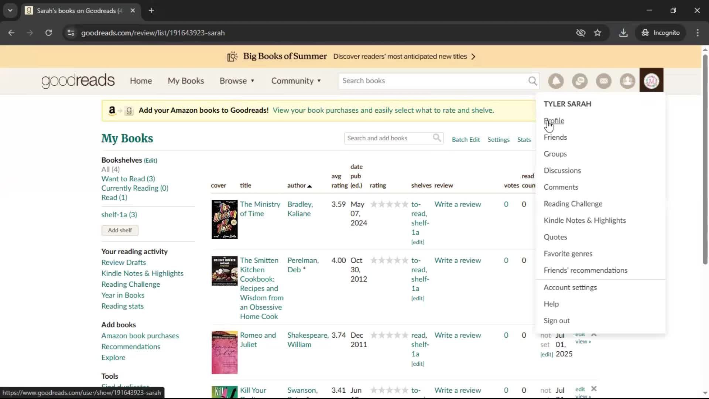
Task: Click the Add shelf button
Action: pyautogui.click(x=120, y=230)
